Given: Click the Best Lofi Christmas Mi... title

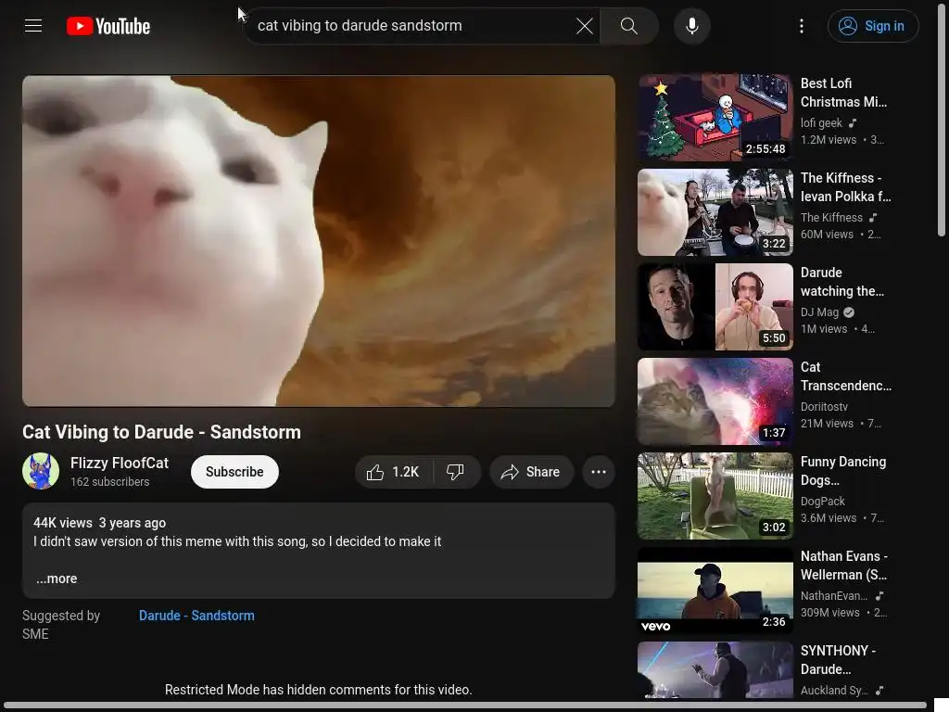Looking at the screenshot, I should (x=843, y=93).
